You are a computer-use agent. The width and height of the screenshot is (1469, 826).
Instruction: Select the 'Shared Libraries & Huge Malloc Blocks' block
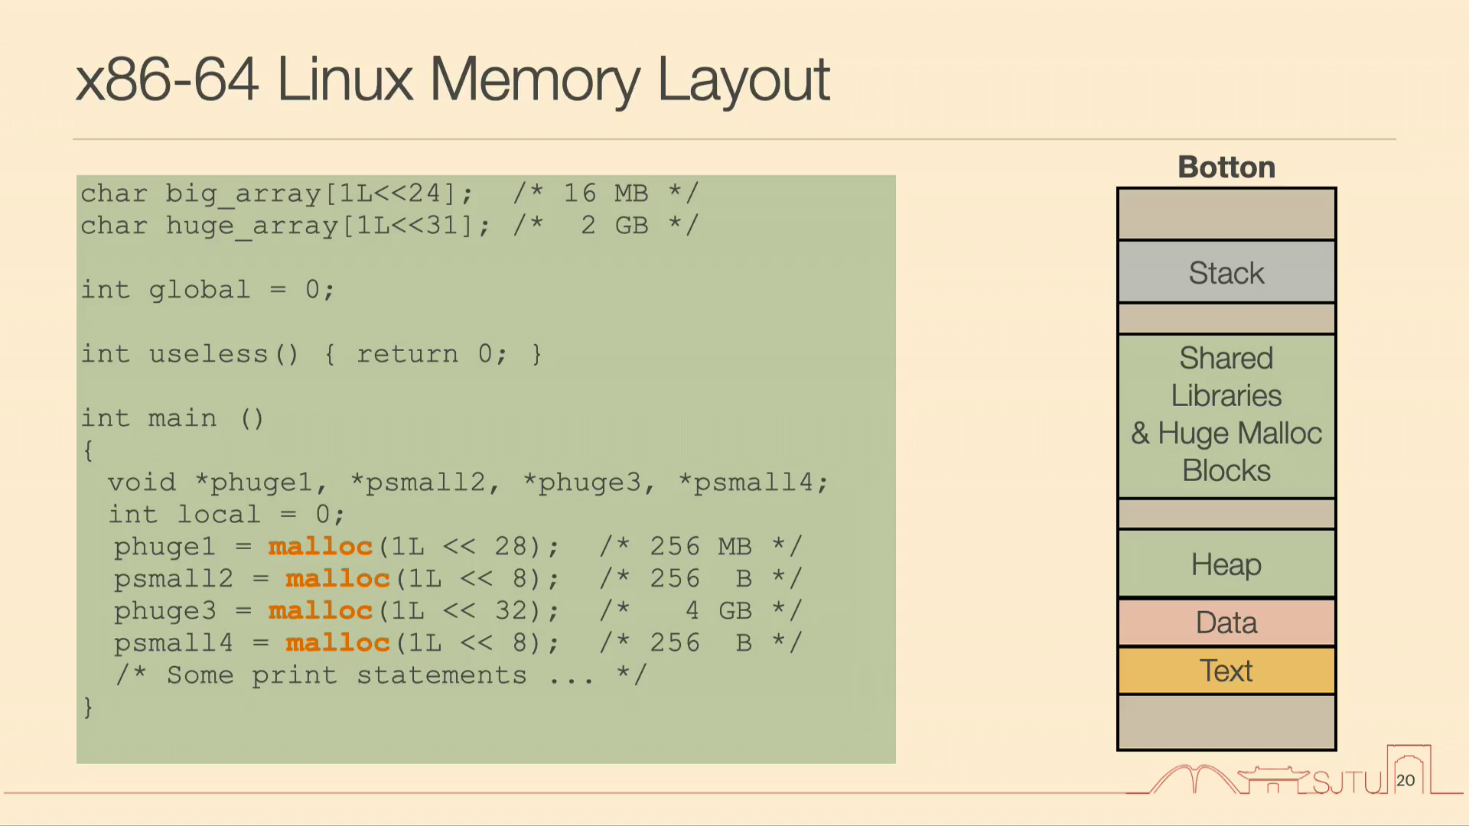click(1226, 415)
